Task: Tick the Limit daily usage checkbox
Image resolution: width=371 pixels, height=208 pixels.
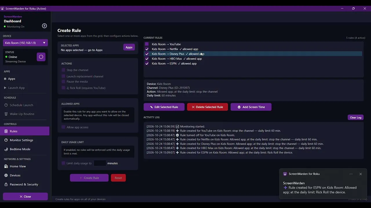Action: [63, 163]
